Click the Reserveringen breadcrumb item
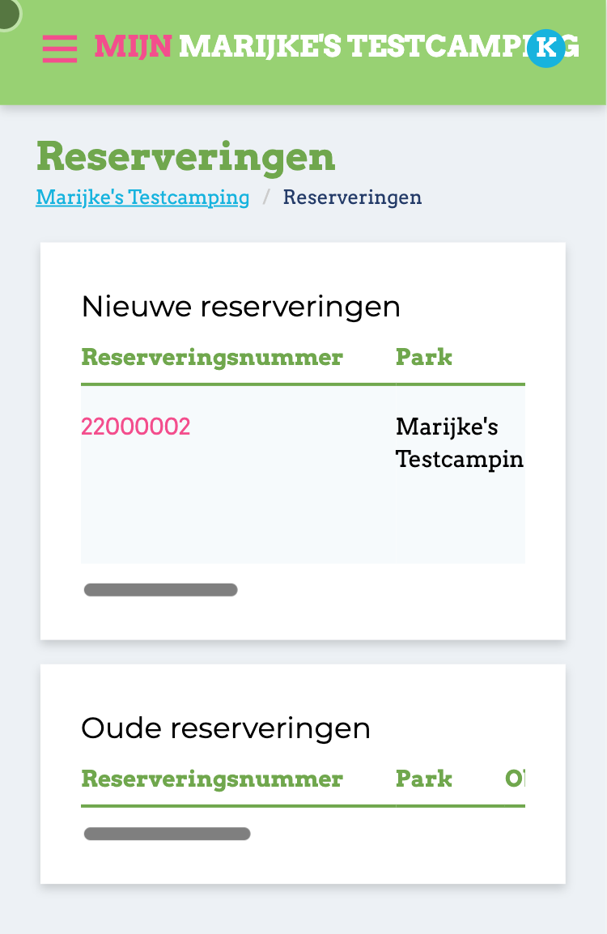The height and width of the screenshot is (934, 607). (x=352, y=197)
